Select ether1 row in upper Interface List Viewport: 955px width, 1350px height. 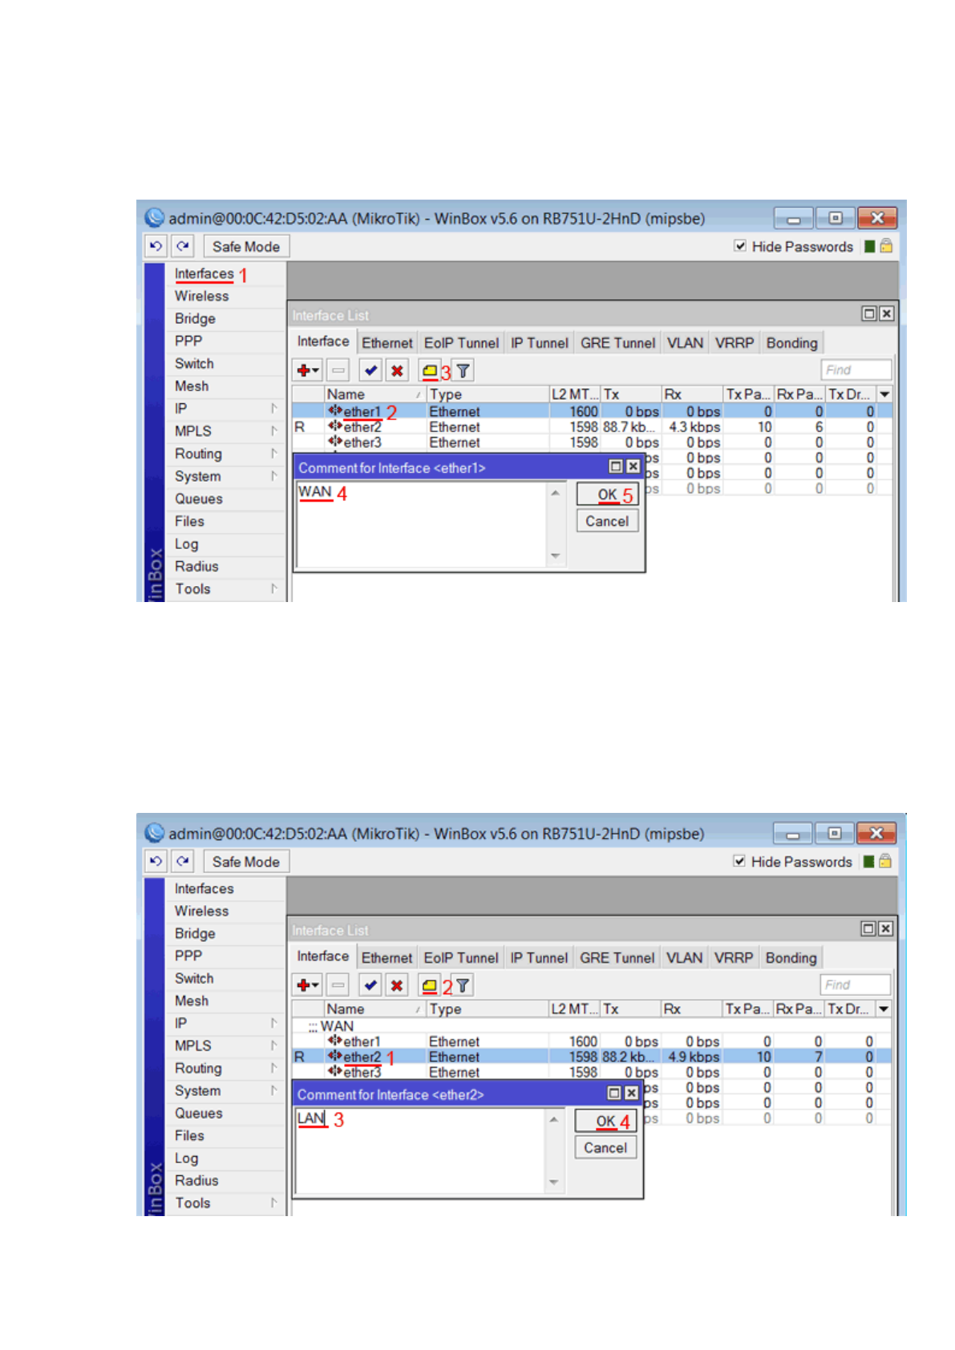tap(592, 411)
